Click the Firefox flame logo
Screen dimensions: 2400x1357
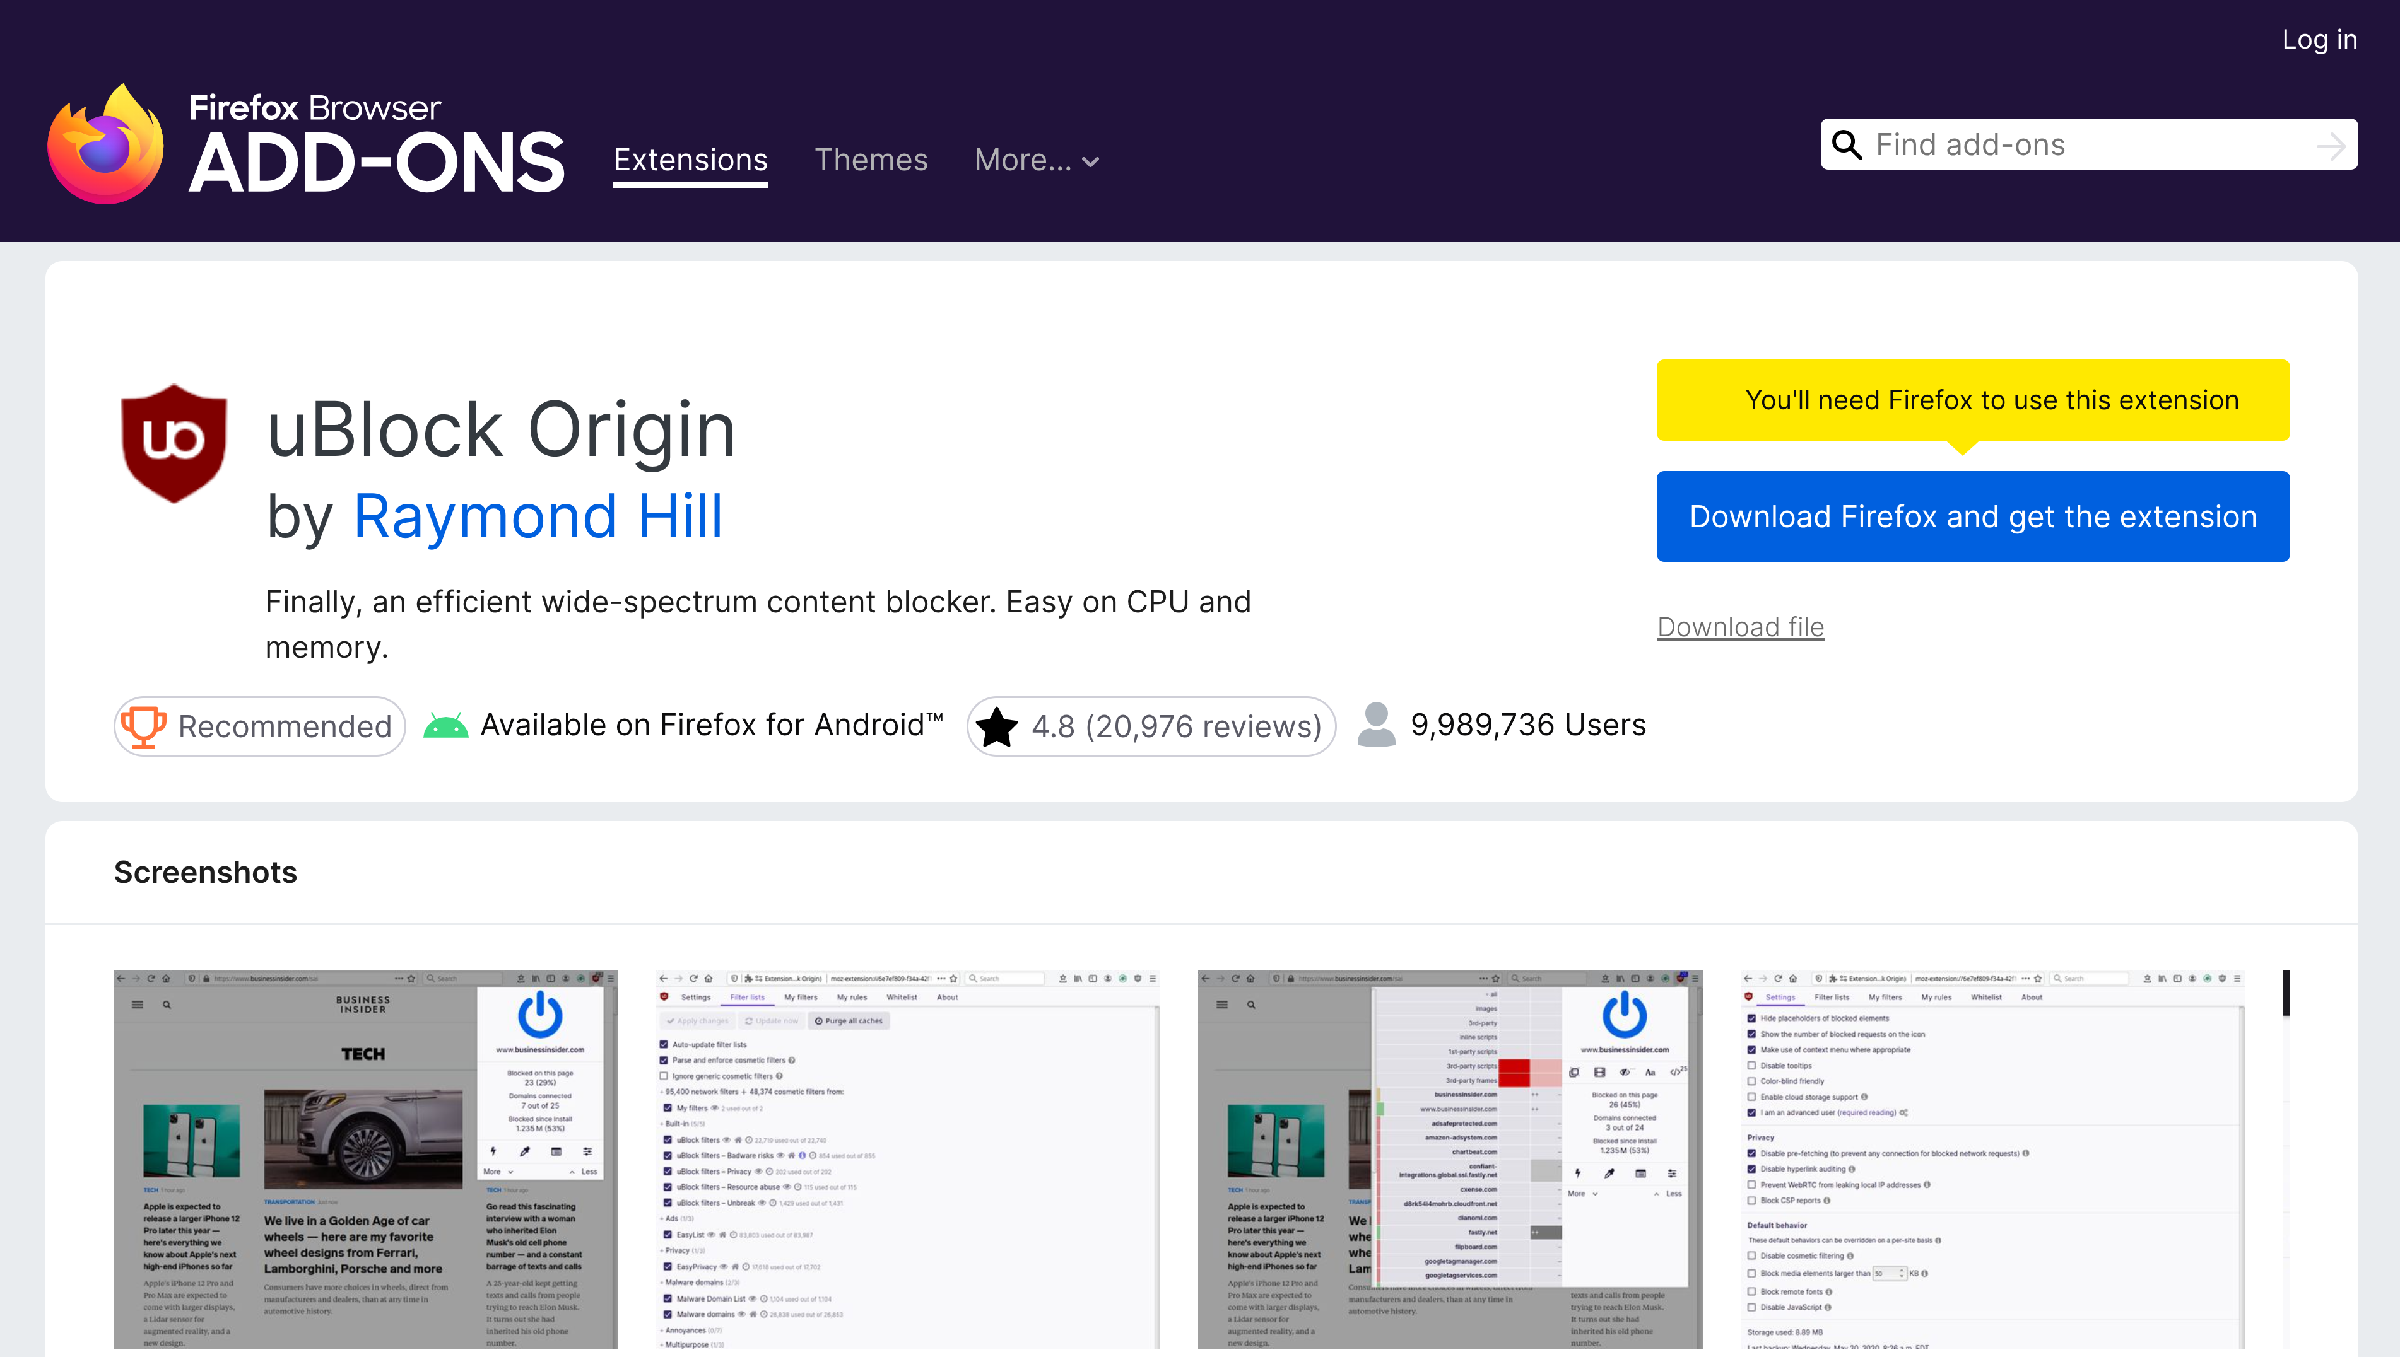[105, 144]
